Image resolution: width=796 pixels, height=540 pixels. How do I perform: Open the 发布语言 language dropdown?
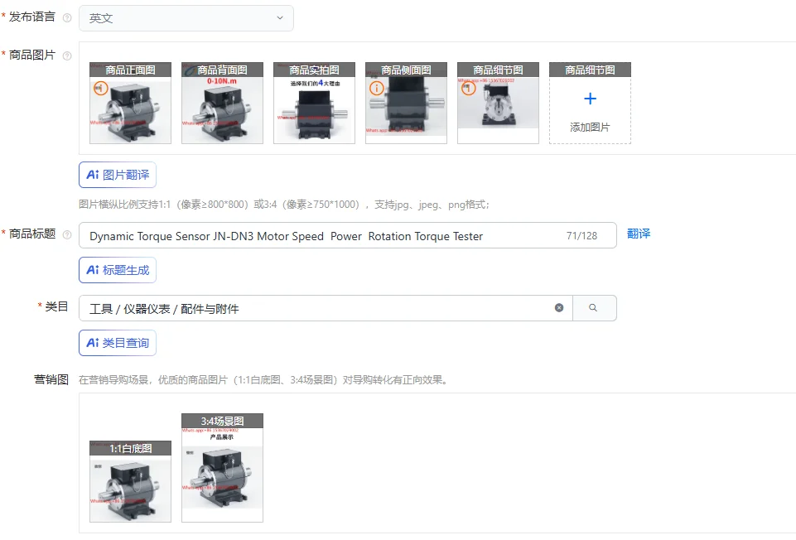(x=186, y=17)
